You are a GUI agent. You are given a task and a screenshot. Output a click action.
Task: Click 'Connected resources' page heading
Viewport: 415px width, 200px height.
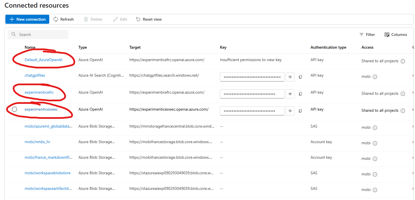(37, 5)
